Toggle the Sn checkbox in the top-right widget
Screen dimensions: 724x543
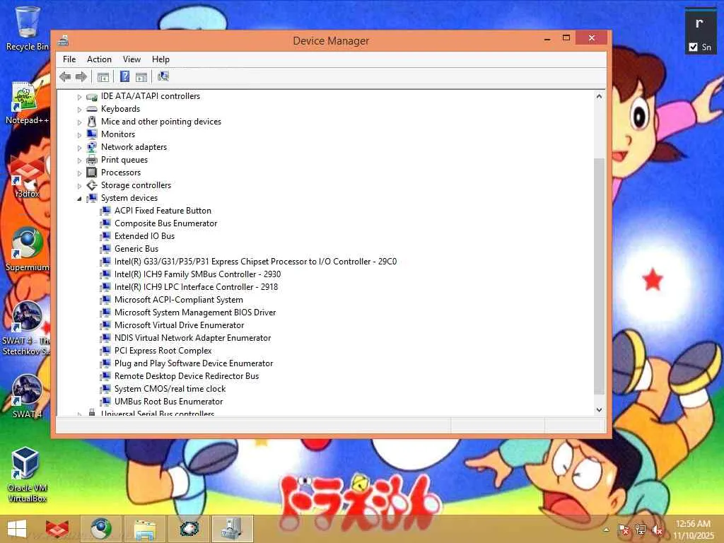(693, 47)
